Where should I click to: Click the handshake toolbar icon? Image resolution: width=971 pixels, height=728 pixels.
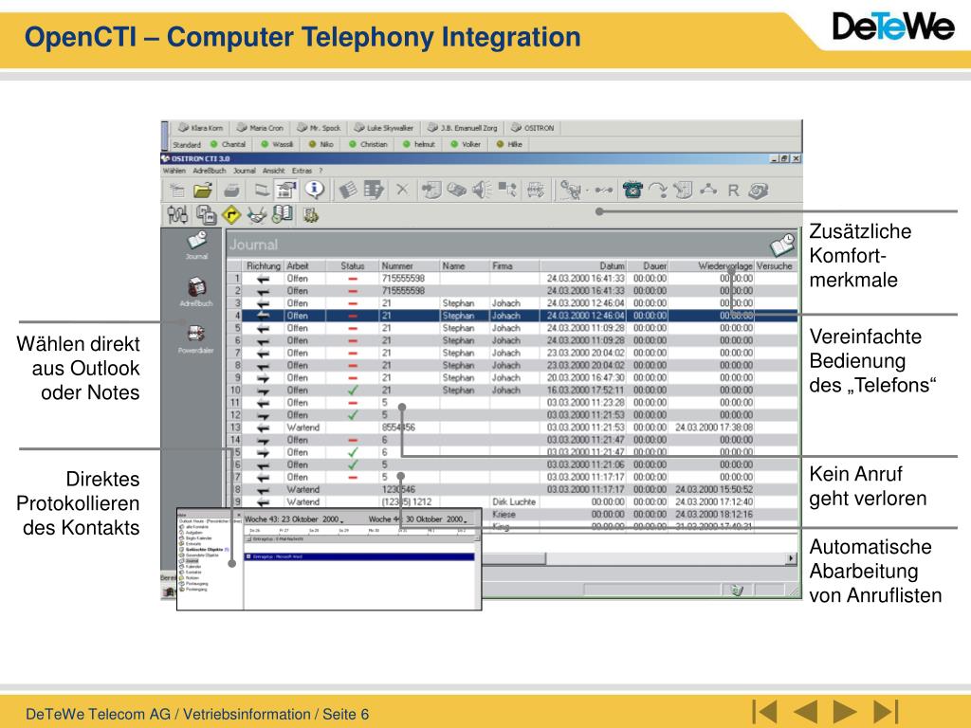256,215
